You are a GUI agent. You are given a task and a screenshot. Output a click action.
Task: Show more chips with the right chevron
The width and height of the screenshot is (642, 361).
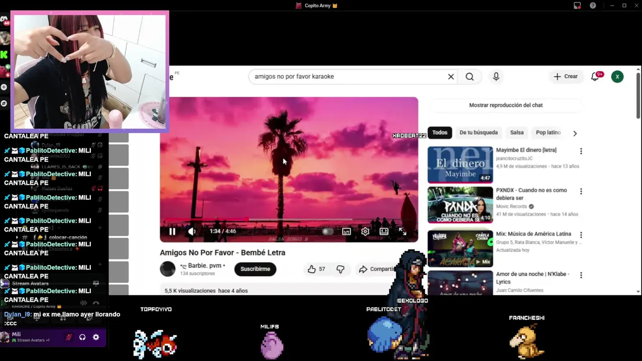pyautogui.click(x=575, y=133)
